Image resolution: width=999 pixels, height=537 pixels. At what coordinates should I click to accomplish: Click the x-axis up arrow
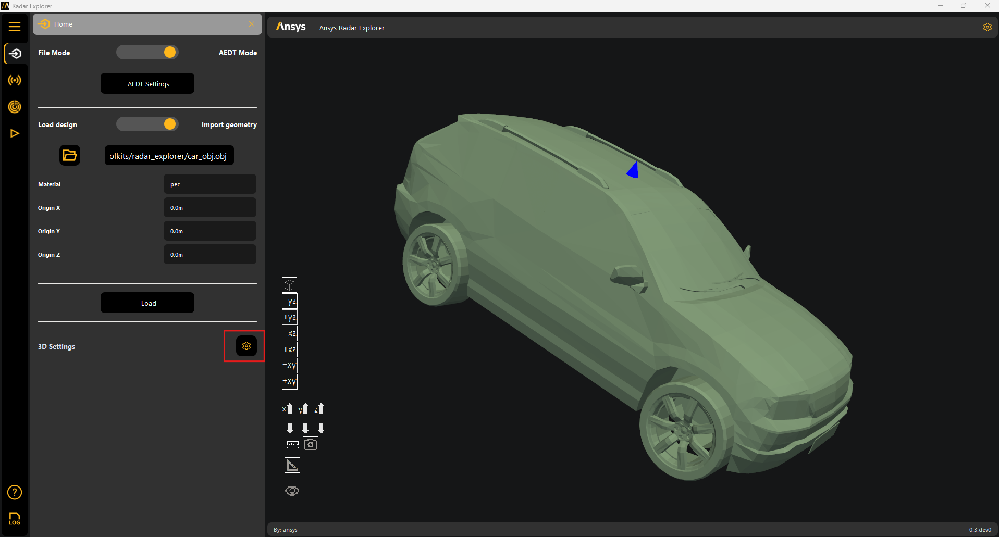(x=289, y=409)
